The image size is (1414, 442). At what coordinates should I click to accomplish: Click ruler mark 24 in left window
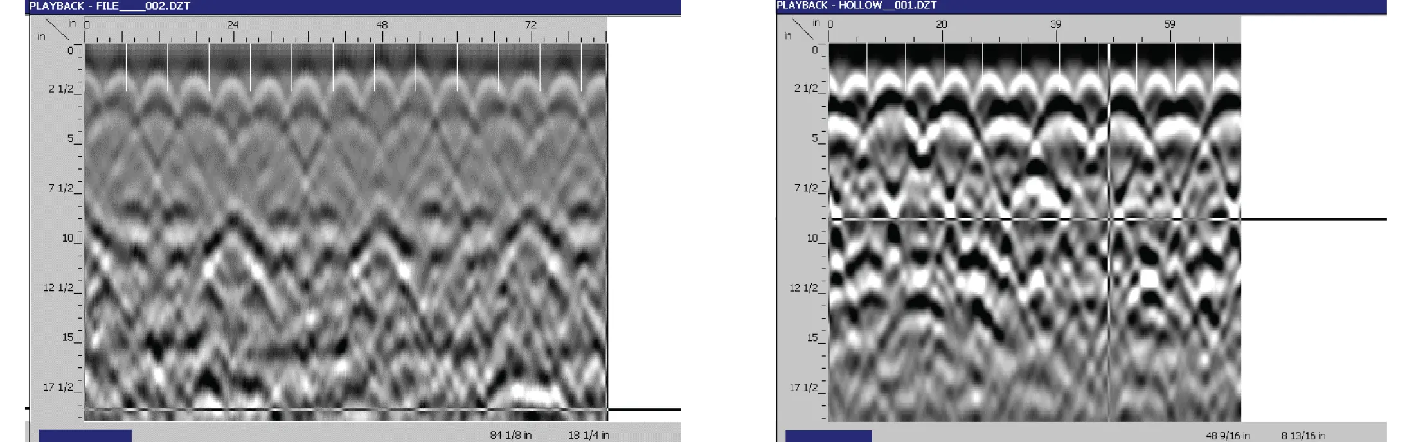tap(233, 24)
